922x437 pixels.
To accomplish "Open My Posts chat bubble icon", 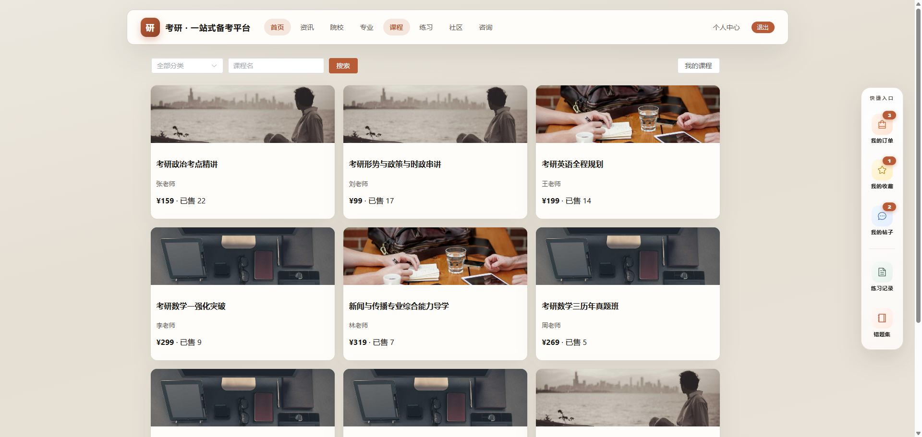I will click(882, 216).
